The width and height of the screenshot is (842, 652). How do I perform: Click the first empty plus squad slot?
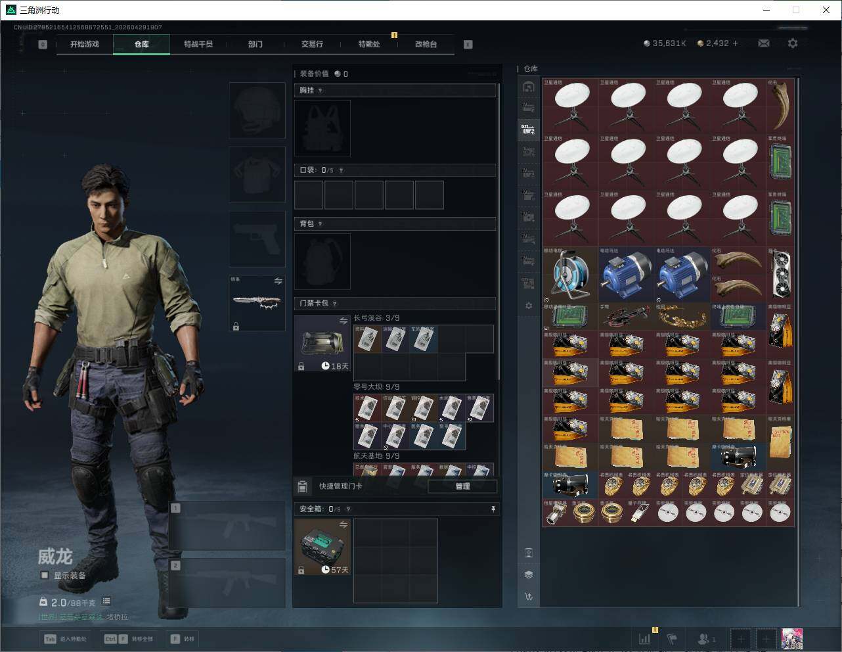tap(741, 639)
